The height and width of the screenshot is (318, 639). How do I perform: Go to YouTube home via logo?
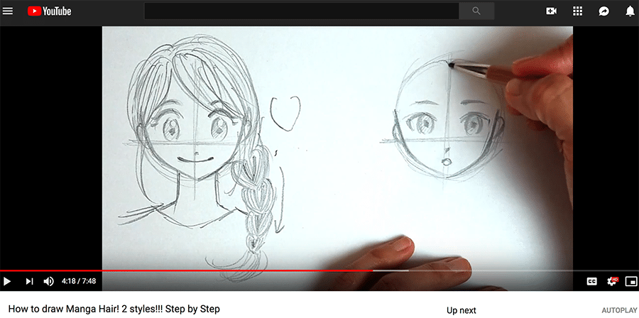pyautogui.click(x=49, y=11)
